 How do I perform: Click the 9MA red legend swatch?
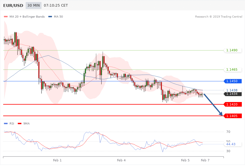click(x=20, y=124)
